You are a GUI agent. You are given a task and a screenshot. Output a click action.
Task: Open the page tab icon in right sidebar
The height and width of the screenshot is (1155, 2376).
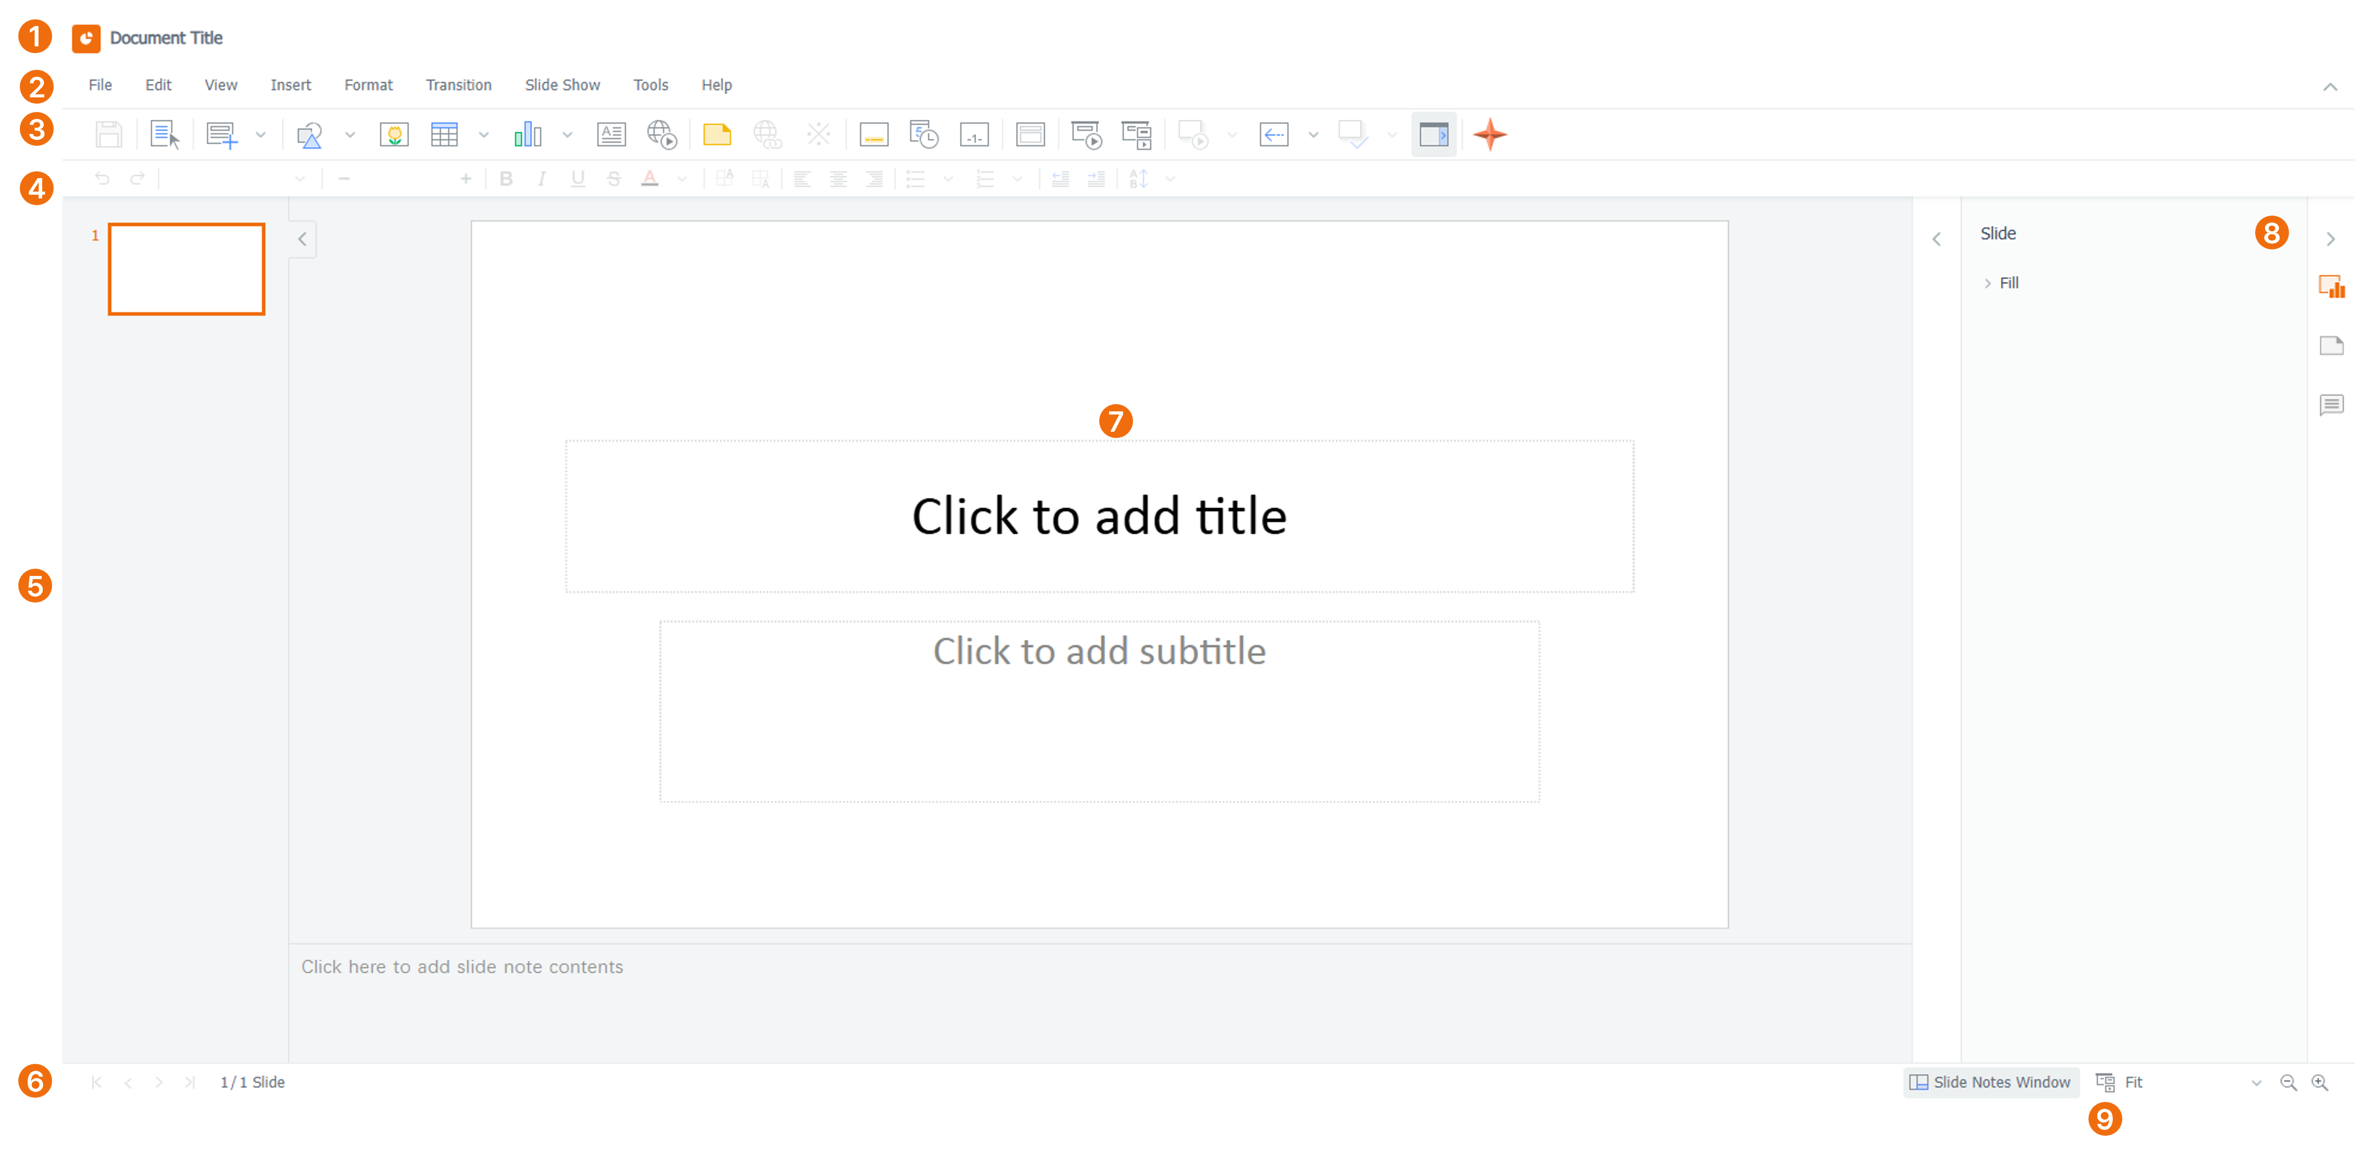click(x=2332, y=346)
